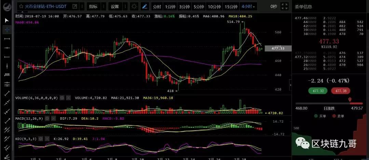This screenshot has width=369, height=160.
Task: Switch chart to 15分钟 interval
Action: coord(231,7)
